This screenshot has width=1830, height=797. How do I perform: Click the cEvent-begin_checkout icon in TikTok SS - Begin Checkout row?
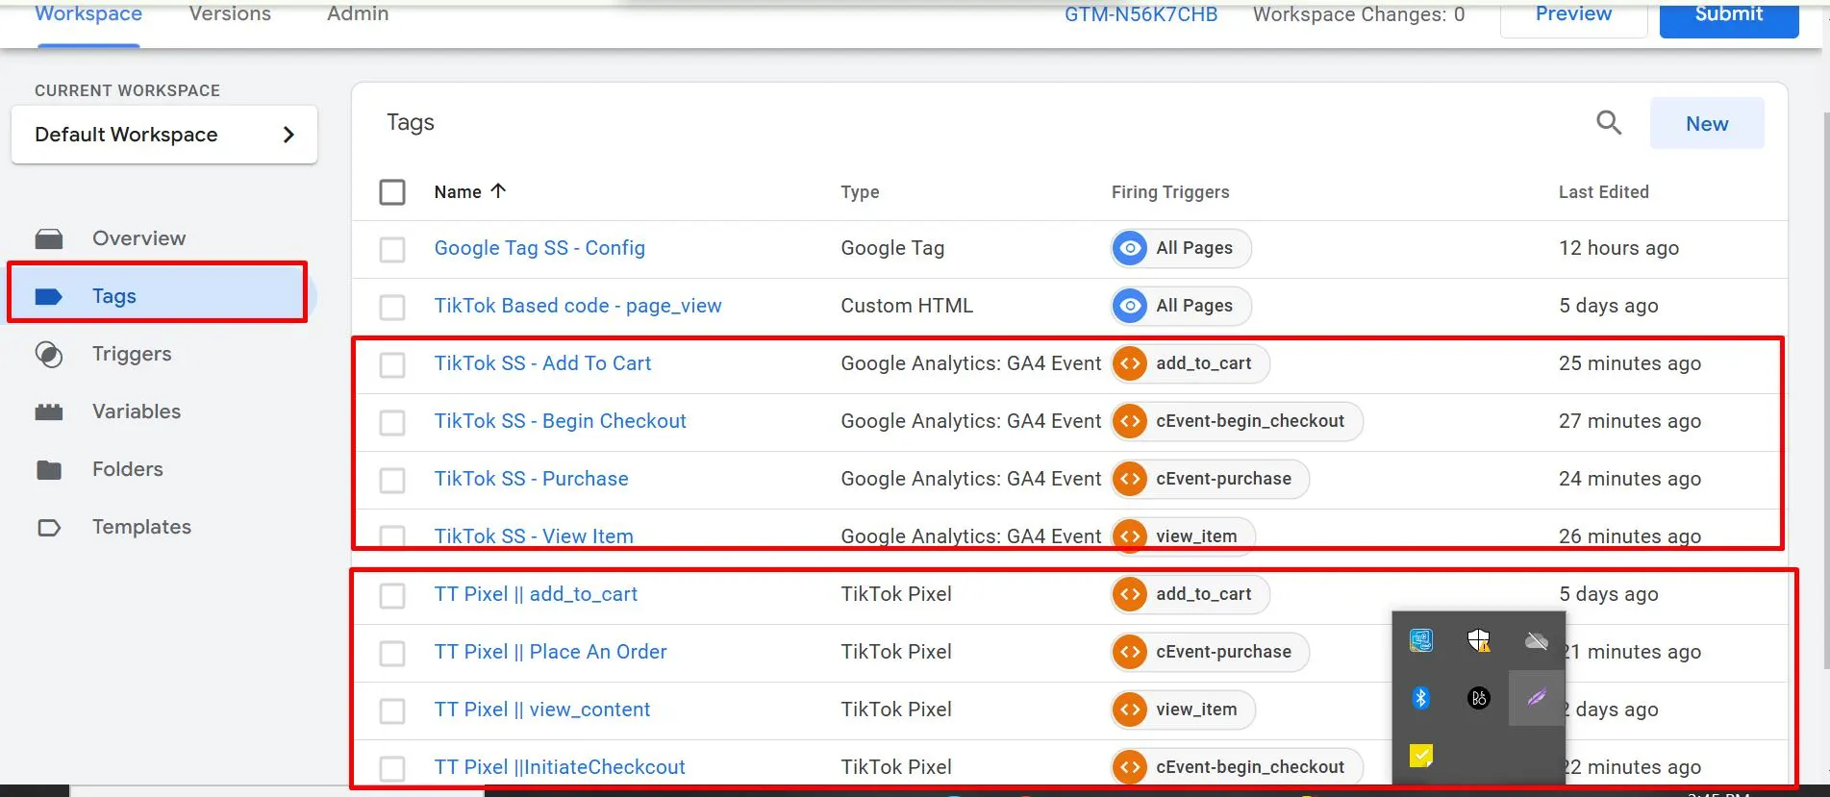(1130, 421)
